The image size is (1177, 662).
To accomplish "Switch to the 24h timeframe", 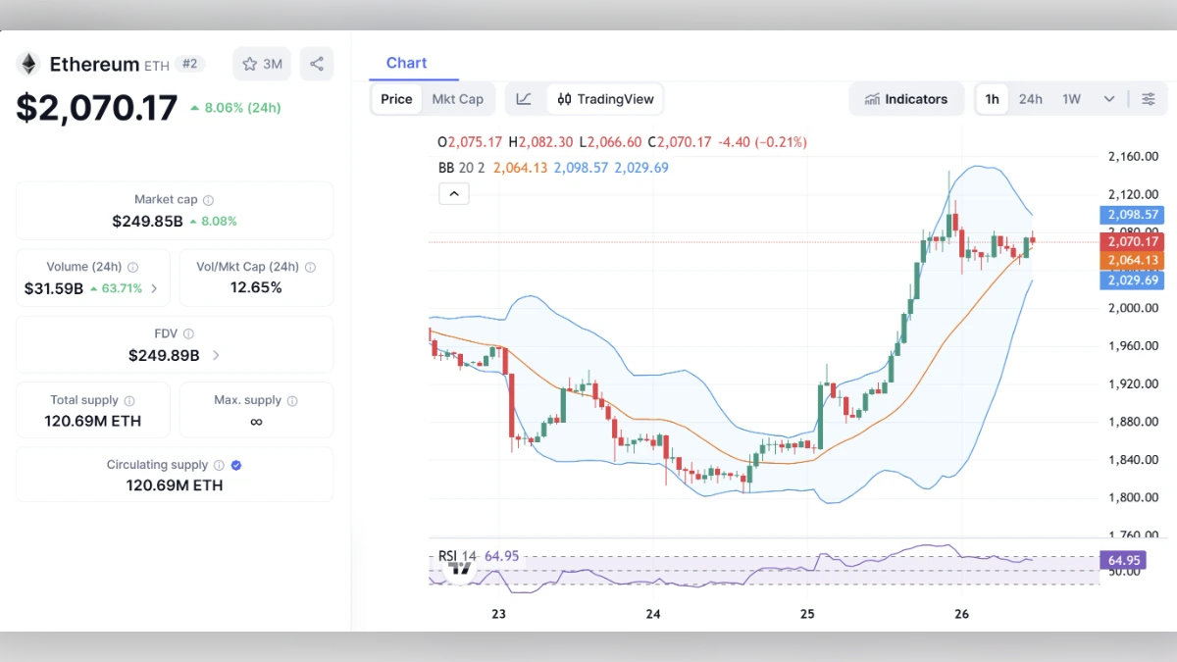I will pyautogui.click(x=1030, y=98).
